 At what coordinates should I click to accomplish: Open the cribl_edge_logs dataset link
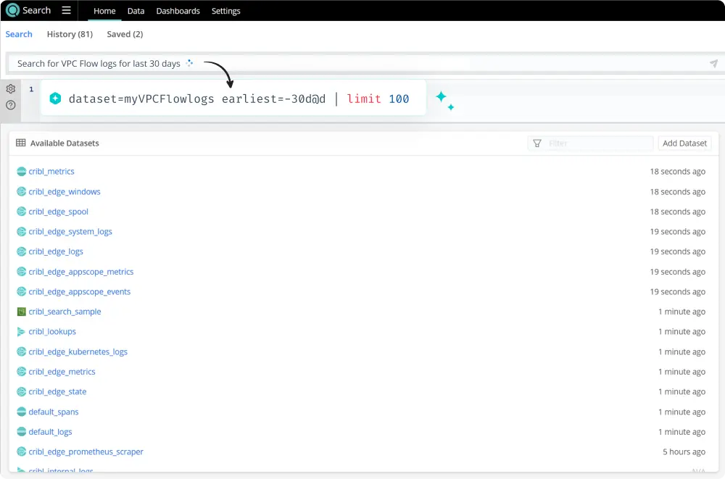[56, 251]
